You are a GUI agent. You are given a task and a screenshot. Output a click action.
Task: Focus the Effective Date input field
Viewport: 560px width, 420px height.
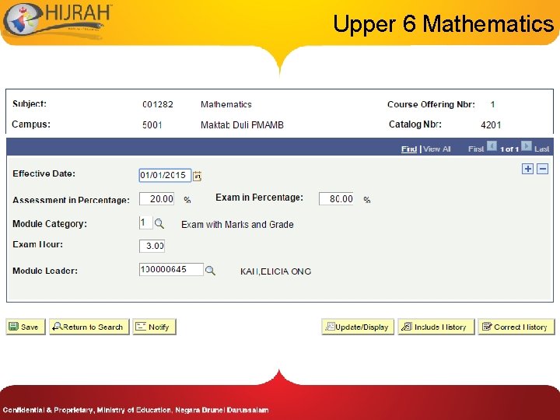click(x=165, y=175)
